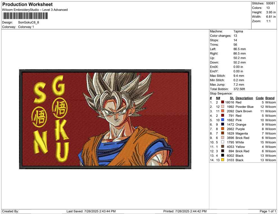
Task: Click the Min Stitch value 0.2 mm
Action: coord(239,80)
